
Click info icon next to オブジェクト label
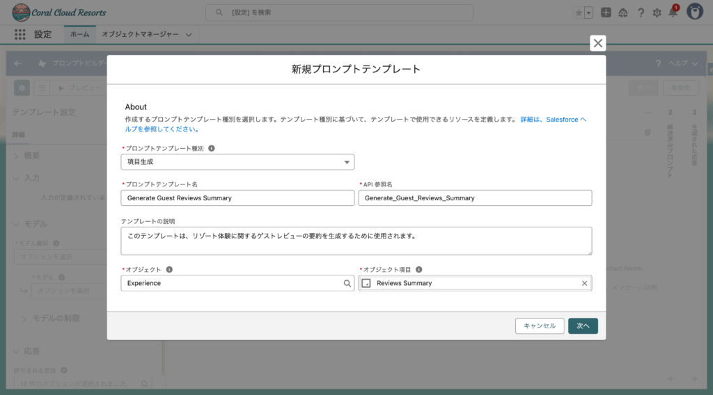click(x=169, y=269)
